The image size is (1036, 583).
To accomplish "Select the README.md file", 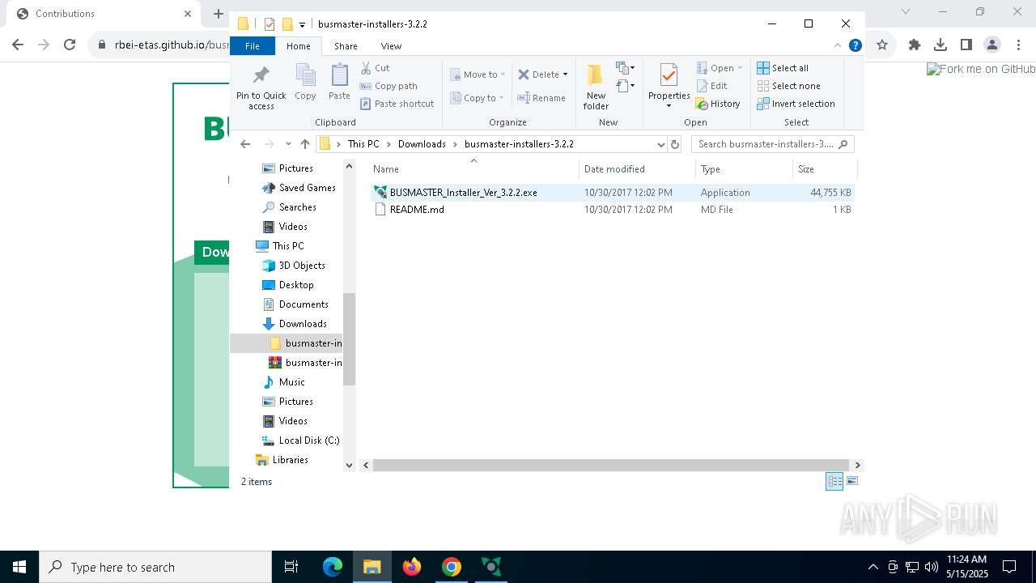I will click(613, 210).
